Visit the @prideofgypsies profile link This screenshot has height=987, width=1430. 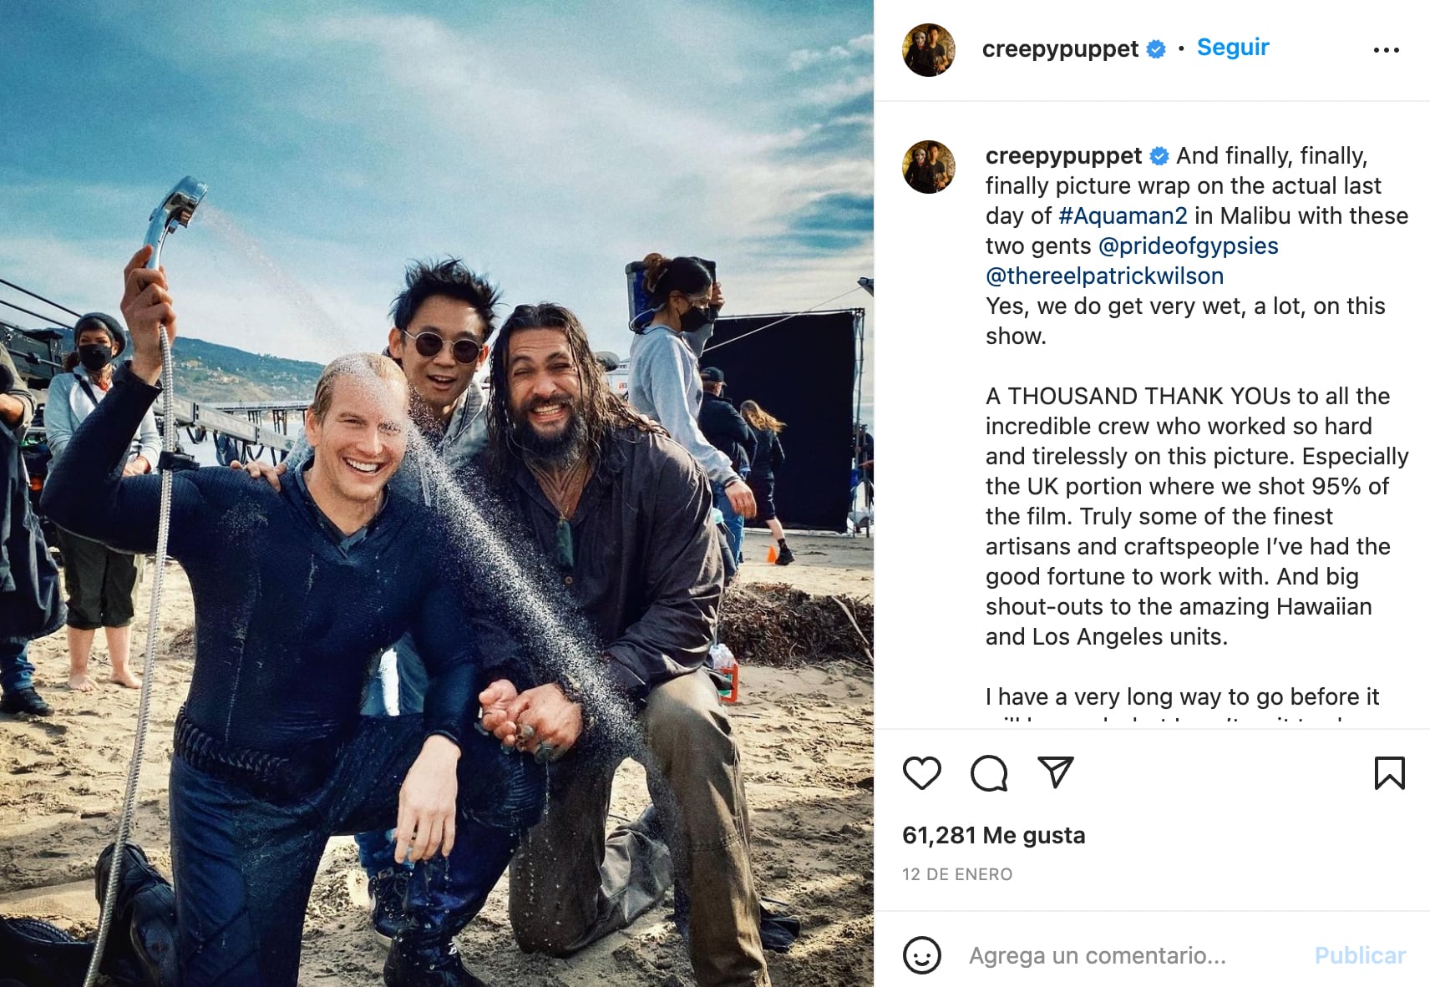(x=1189, y=245)
